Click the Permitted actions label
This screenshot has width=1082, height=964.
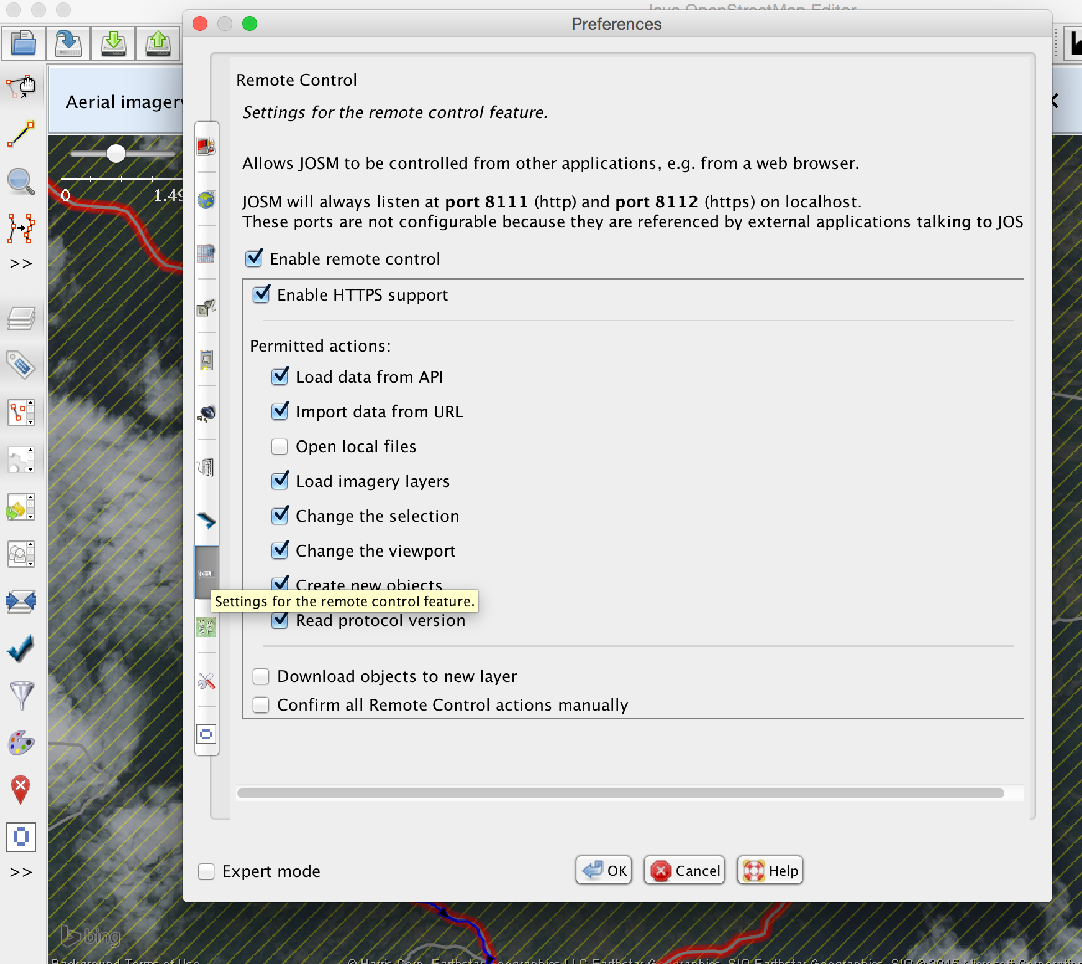pyautogui.click(x=320, y=346)
